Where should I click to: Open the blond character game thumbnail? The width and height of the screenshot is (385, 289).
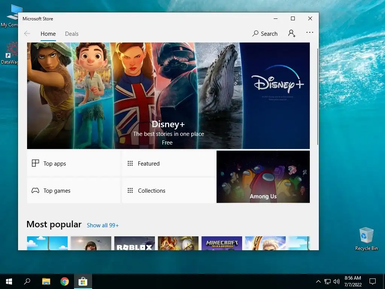pos(265,243)
